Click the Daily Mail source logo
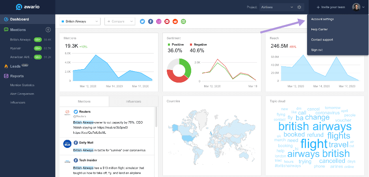The image size is (369, 177). [67, 144]
